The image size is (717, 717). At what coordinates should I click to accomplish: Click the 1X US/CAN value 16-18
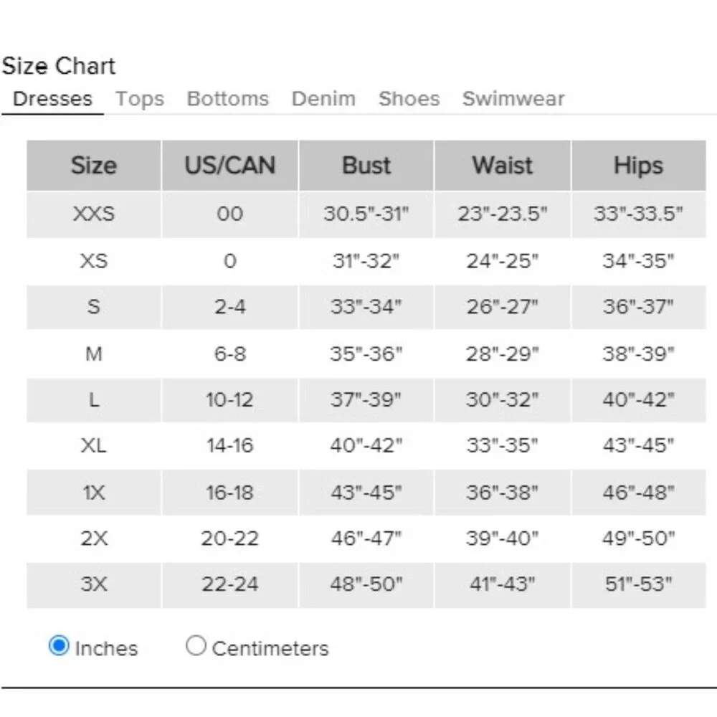coord(229,493)
